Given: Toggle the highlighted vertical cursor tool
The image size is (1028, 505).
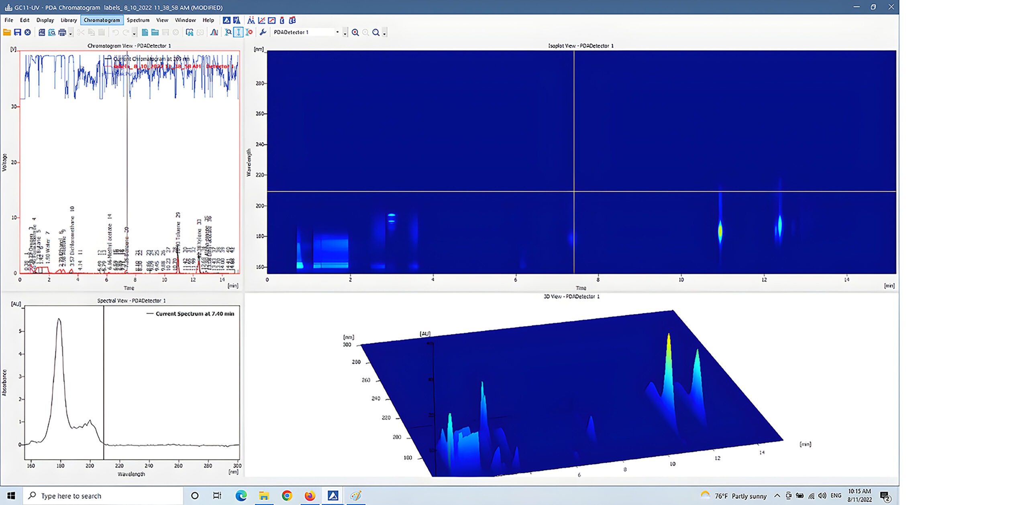Looking at the screenshot, I should pos(239,32).
